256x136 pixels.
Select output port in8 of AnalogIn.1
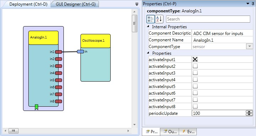point(59,101)
